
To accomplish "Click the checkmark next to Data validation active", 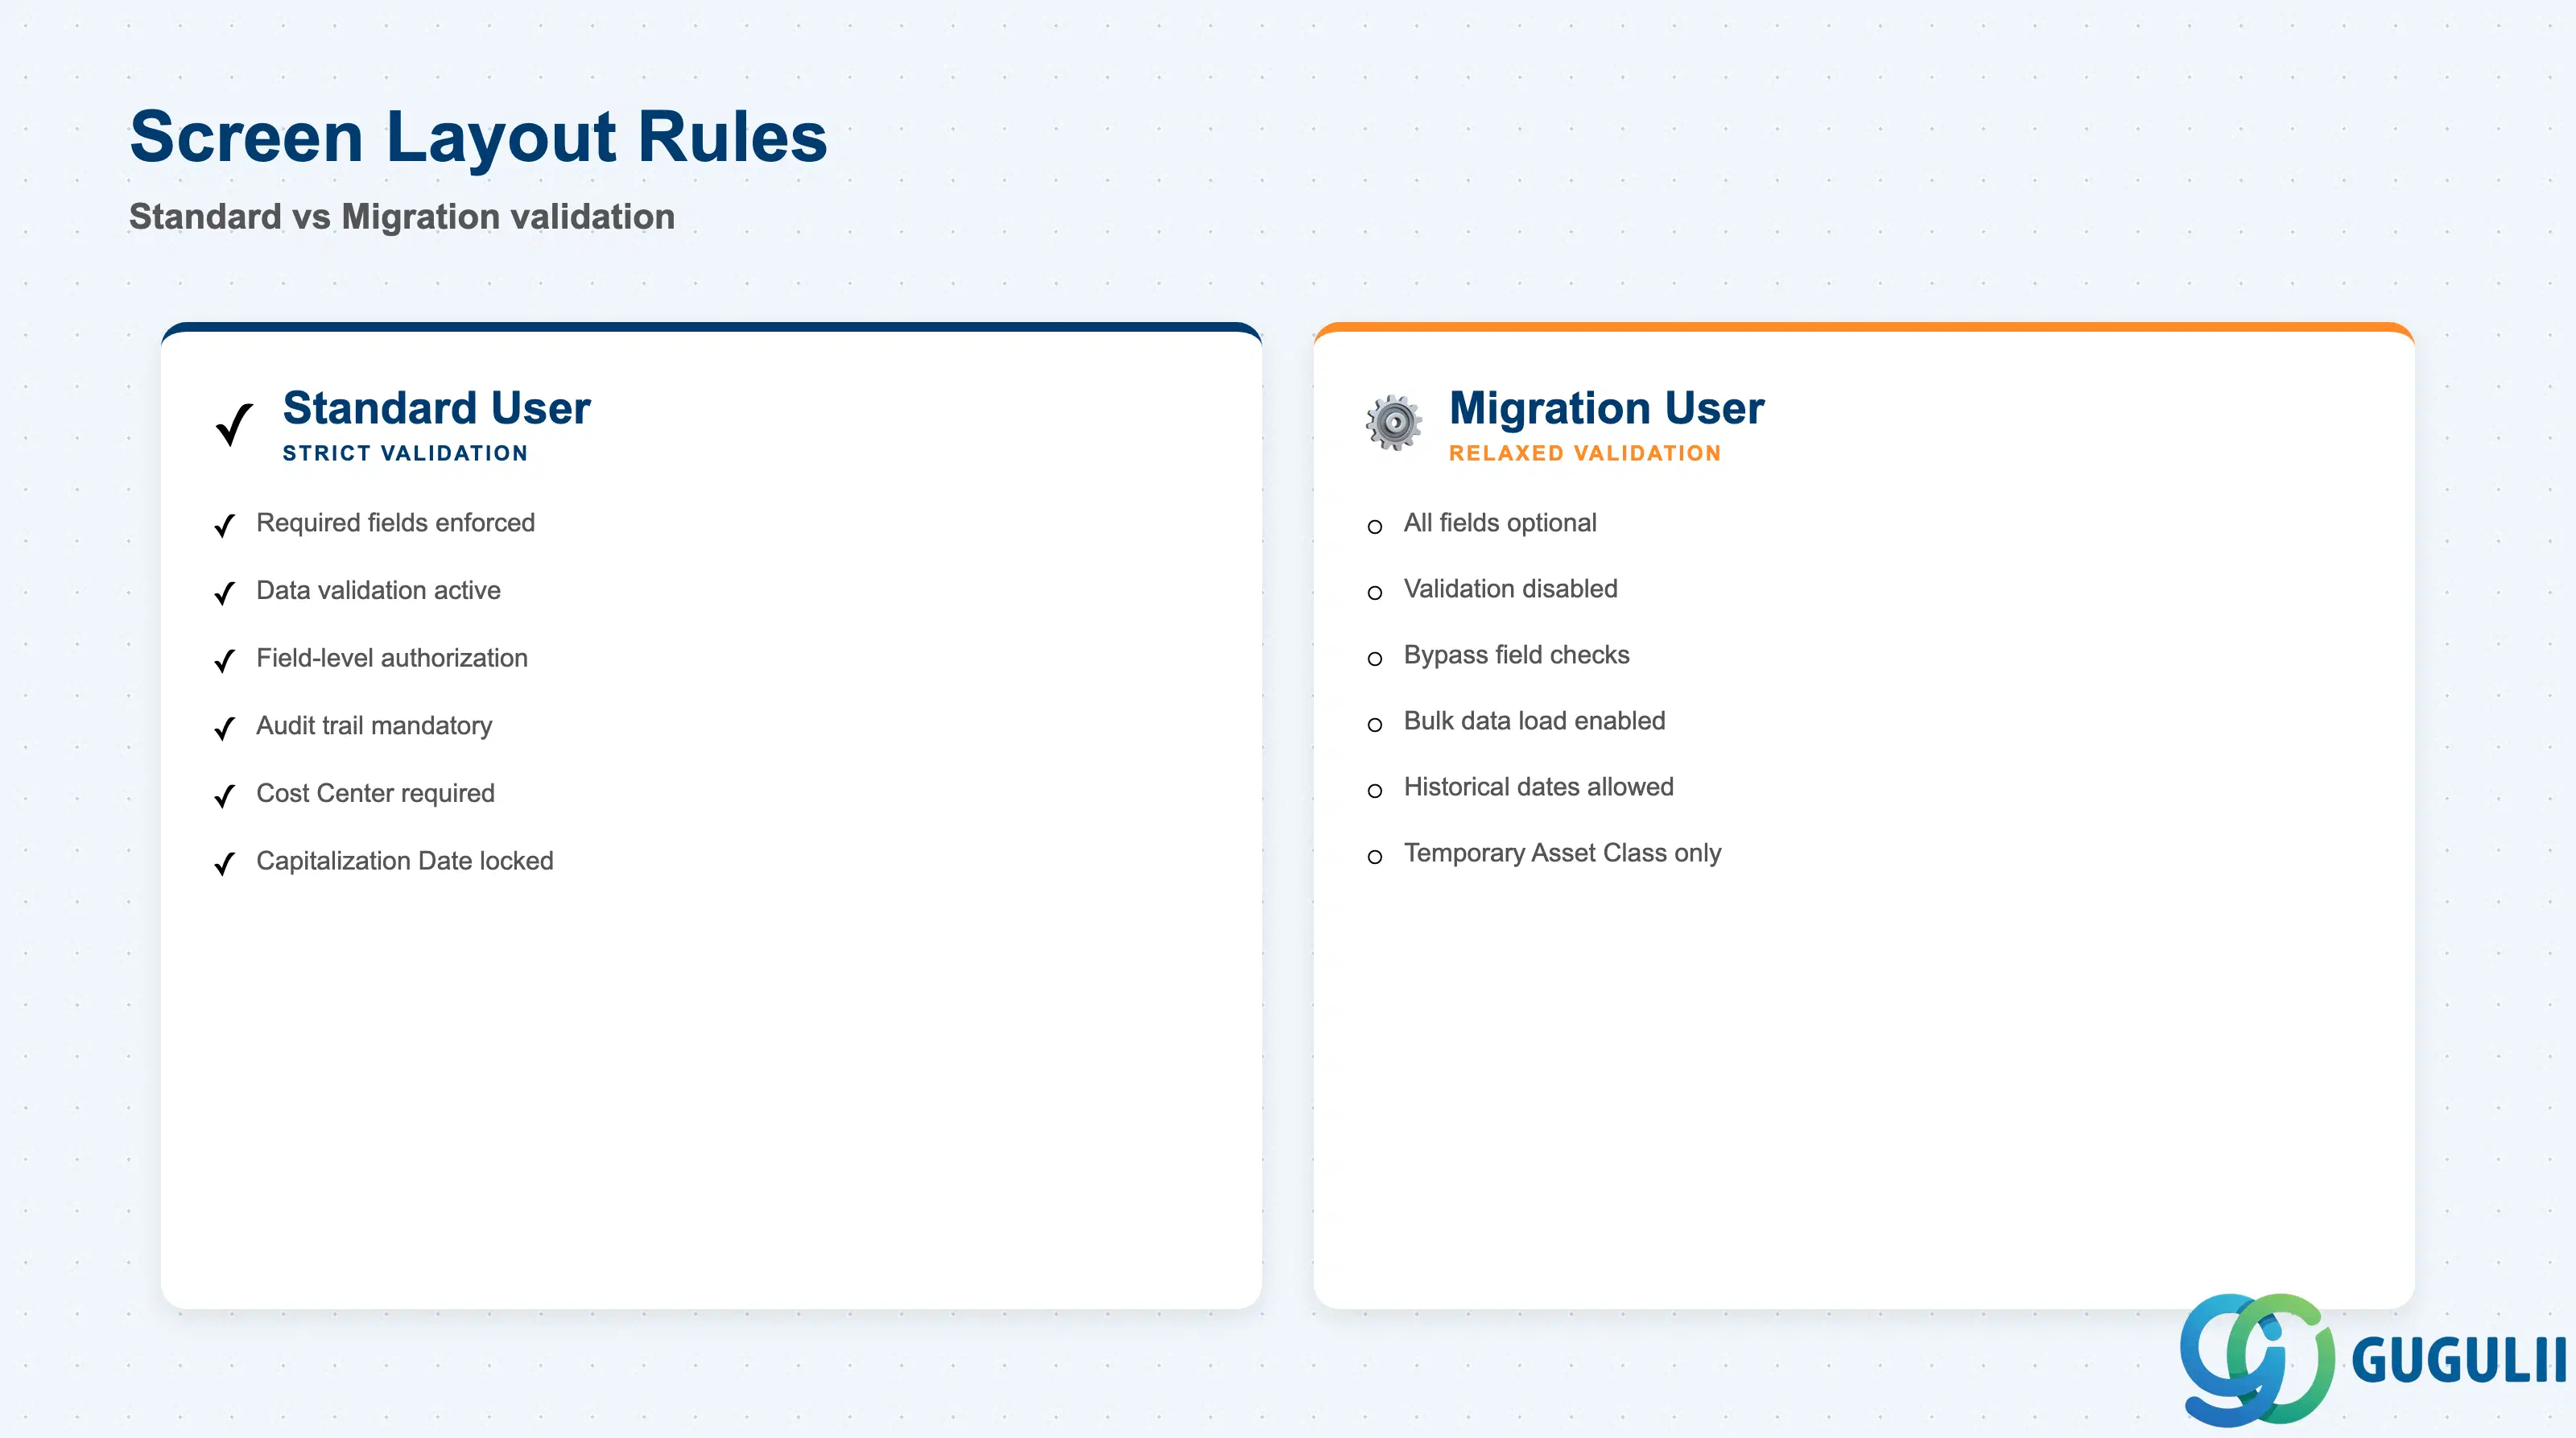I will pos(225,593).
